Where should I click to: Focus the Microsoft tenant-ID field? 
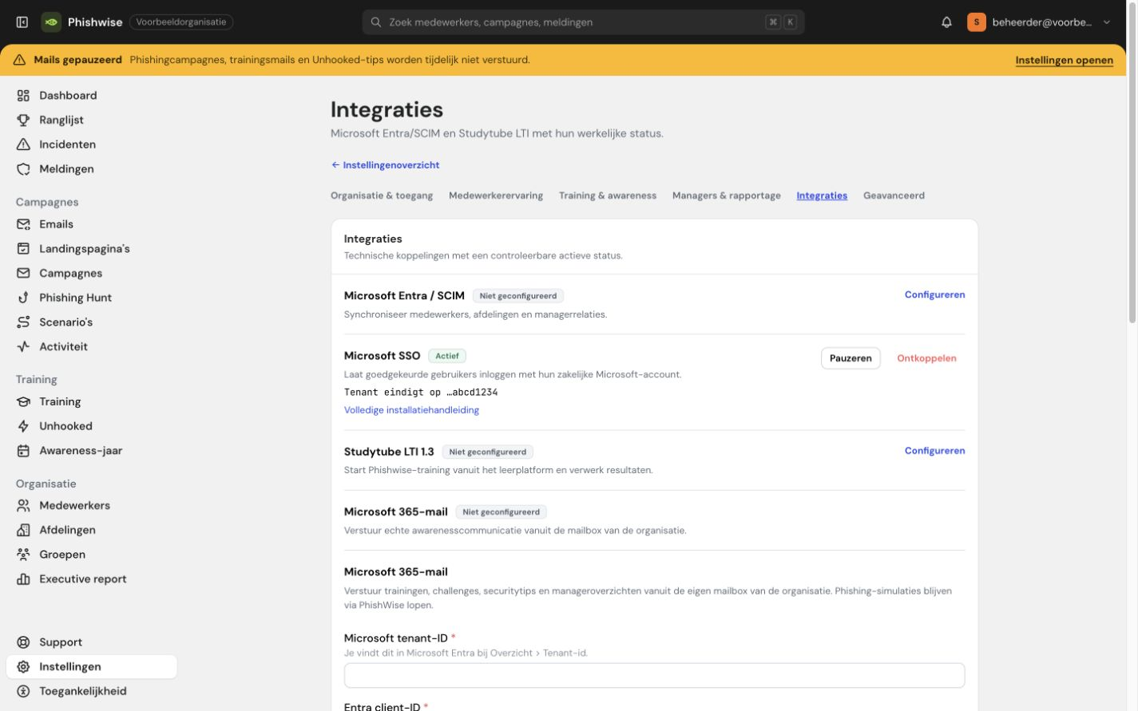point(654,675)
